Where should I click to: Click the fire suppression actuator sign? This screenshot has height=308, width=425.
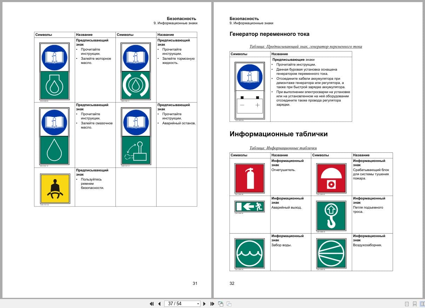pos(332,178)
